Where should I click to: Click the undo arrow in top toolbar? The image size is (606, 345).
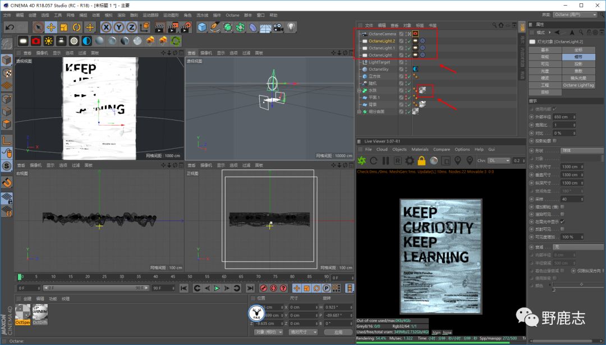[x=10, y=27]
